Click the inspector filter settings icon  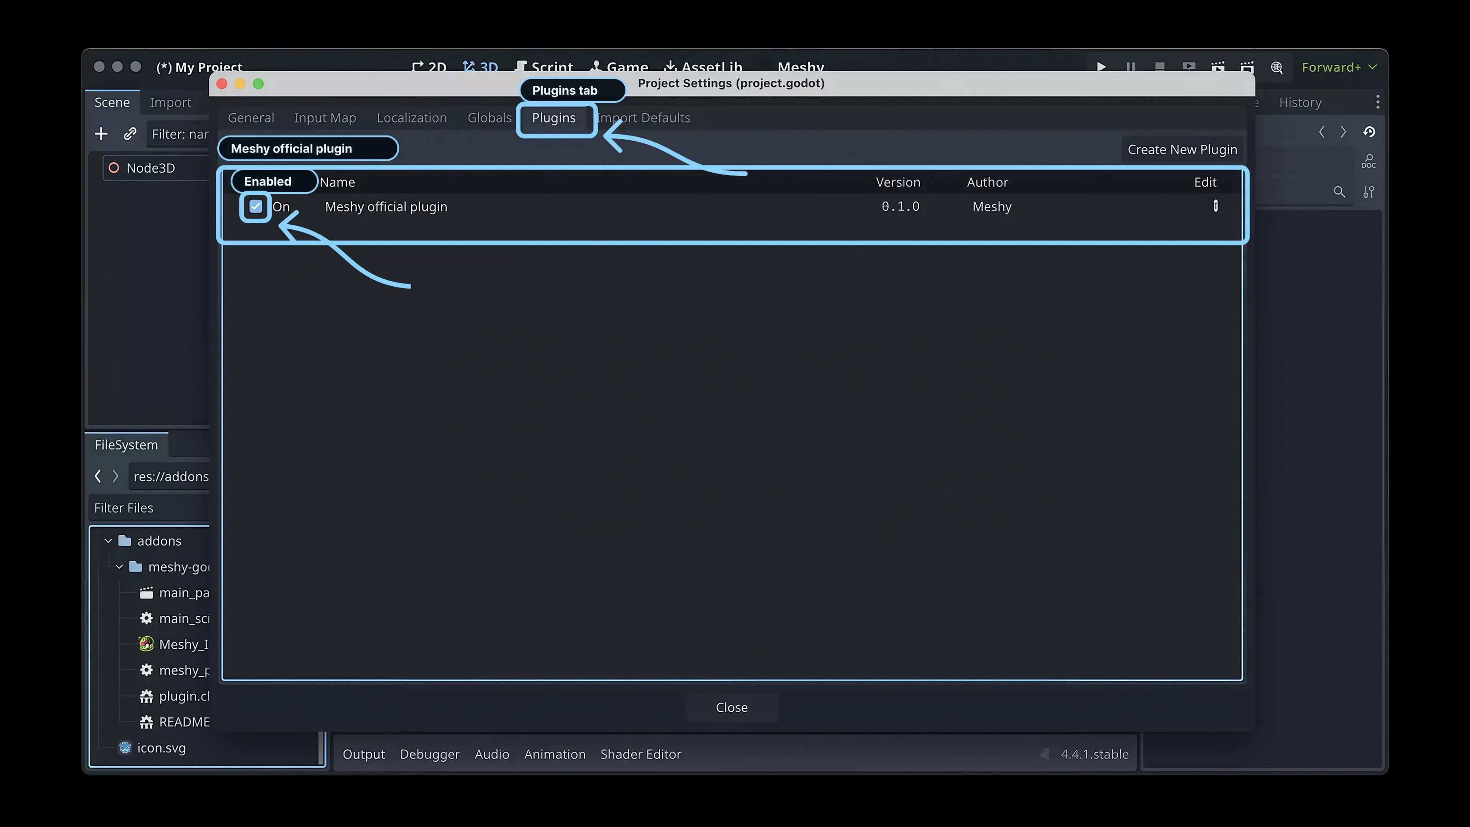point(1368,192)
